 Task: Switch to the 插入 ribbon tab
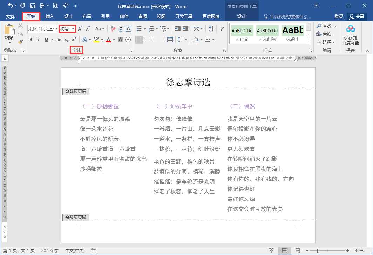(x=49, y=16)
